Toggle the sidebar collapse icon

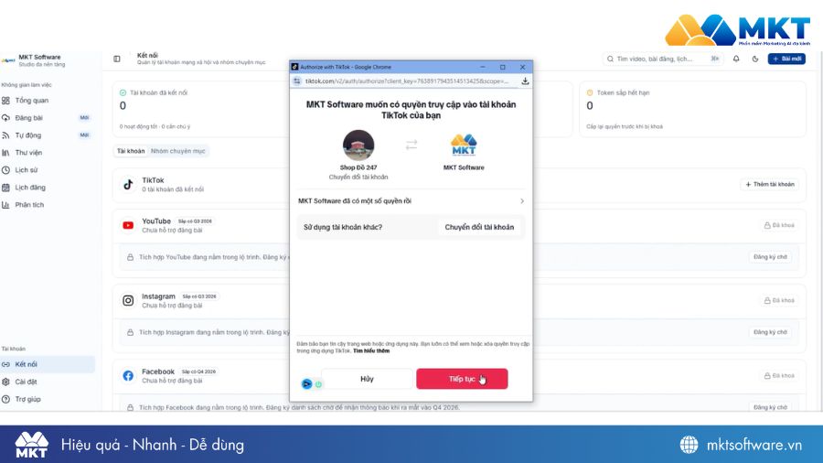(x=117, y=59)
